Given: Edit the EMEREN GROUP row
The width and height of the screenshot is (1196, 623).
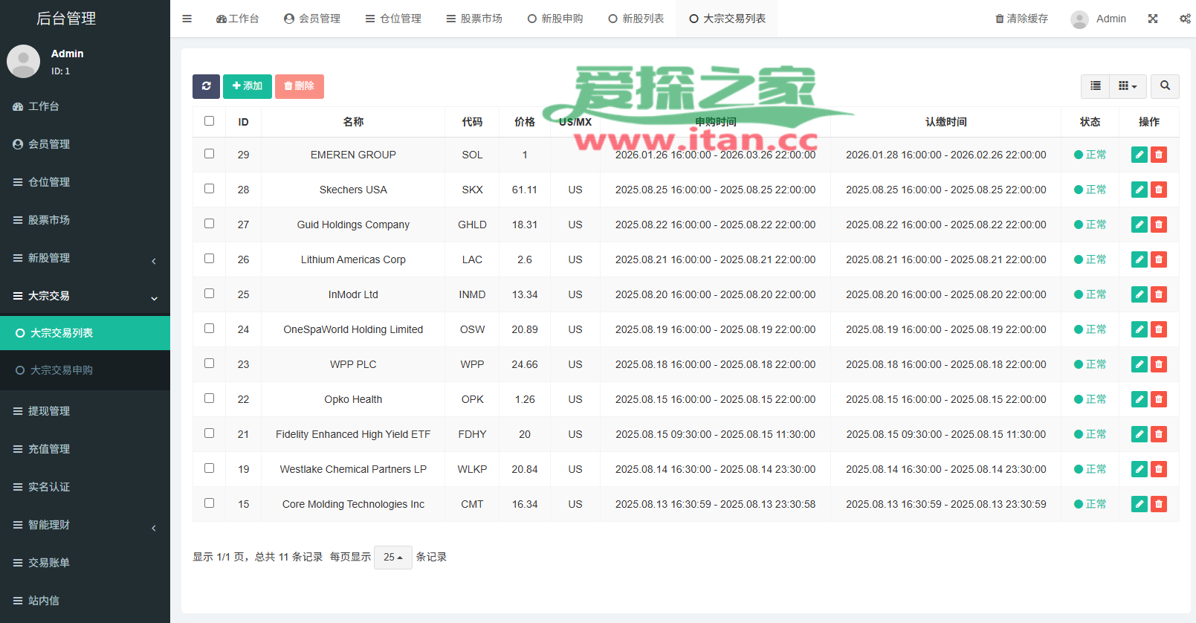Looking at the screenshot, I should (1139, 155).
